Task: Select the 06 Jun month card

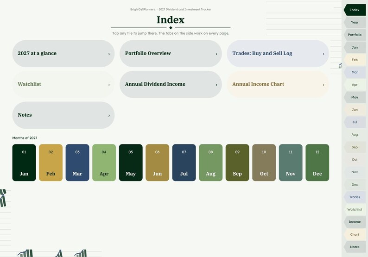Action: coord(157,163)
